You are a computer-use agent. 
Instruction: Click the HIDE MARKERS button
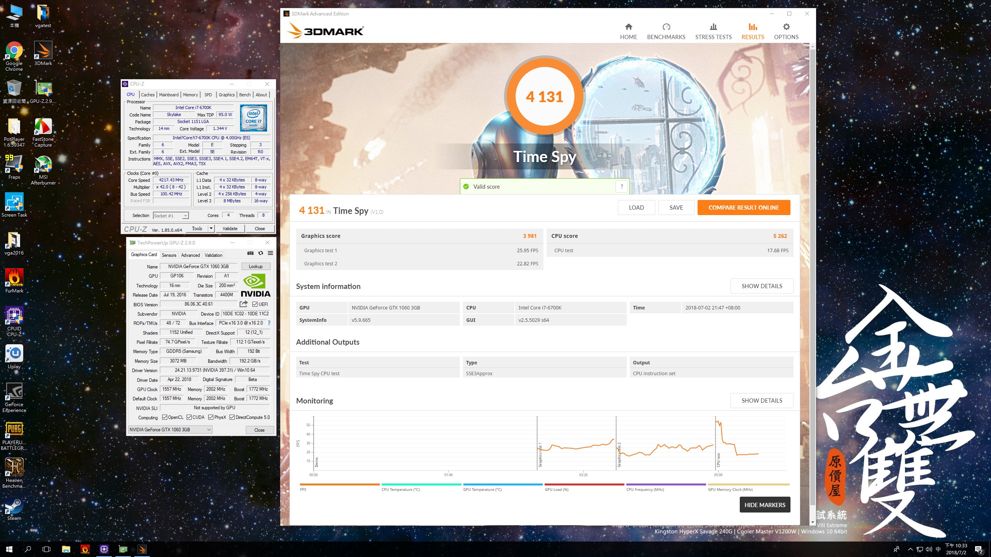[765, 505]
